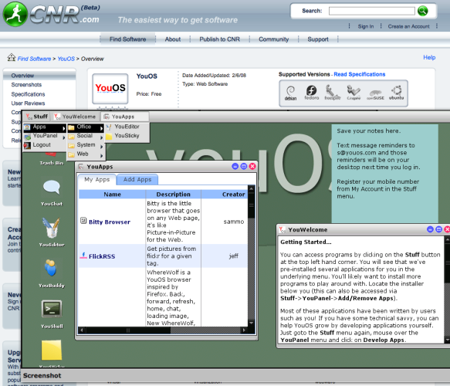Viewport: 450px width, 386px height.
Task: Select Screenshots in the sidebar
Action: [x=26, y=85]
